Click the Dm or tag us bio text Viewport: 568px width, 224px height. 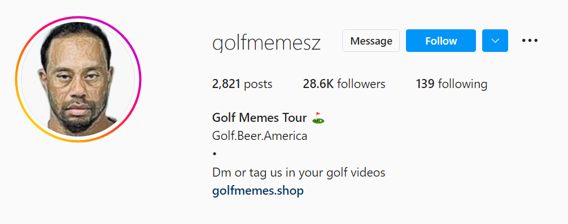(299, 173)
